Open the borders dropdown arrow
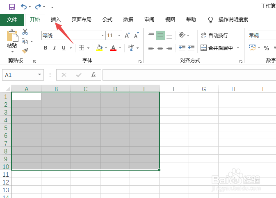The width and height of the screenshot is (276, 198). tap(88, 48)
